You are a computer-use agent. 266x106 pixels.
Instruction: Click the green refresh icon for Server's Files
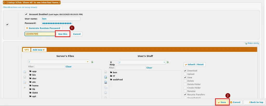[x=92, y=62]
